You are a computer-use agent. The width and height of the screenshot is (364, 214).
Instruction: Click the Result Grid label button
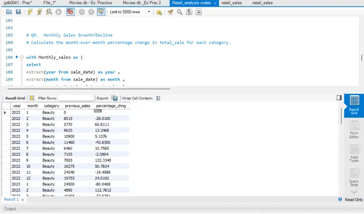(15, 98)
